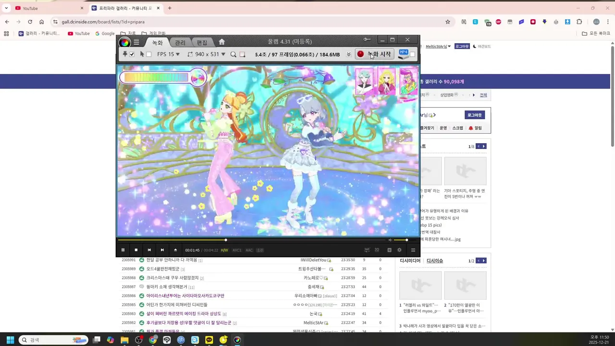The height and width of the screenshot is (346, 615).
Task: Toggle the H/W acceleration indicator in player
Action: click(224, 250)
